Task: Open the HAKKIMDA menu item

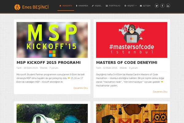Action: 82,6
